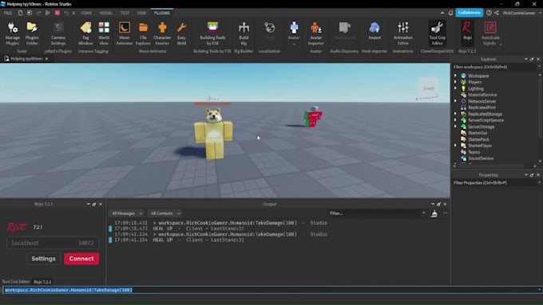543x305 pixels.
Task: Open the help icon in title bar
Action: pyautogui.click(x=489, y=13)
